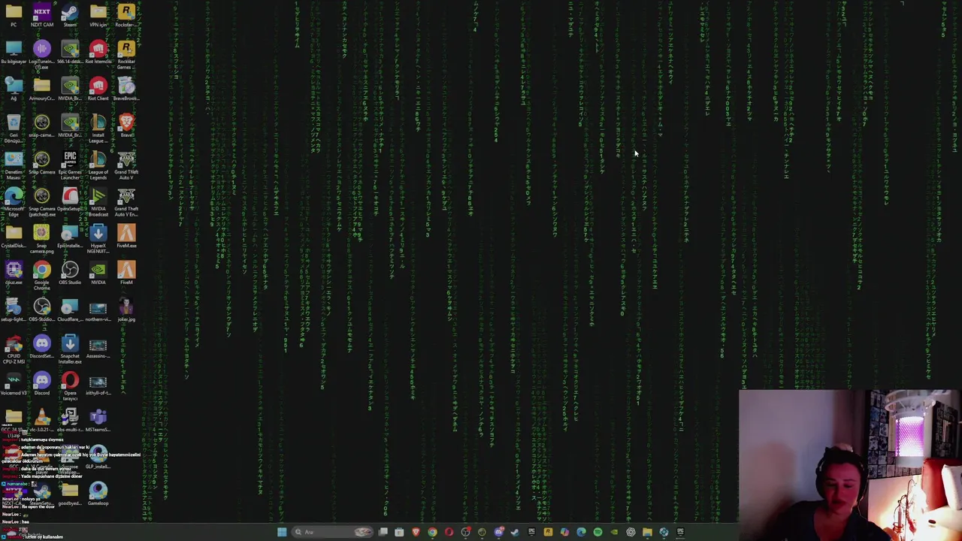Select the cpuz.exe desktop icon
The height and width of the screenshot is (541, 962).
[14, 272]
